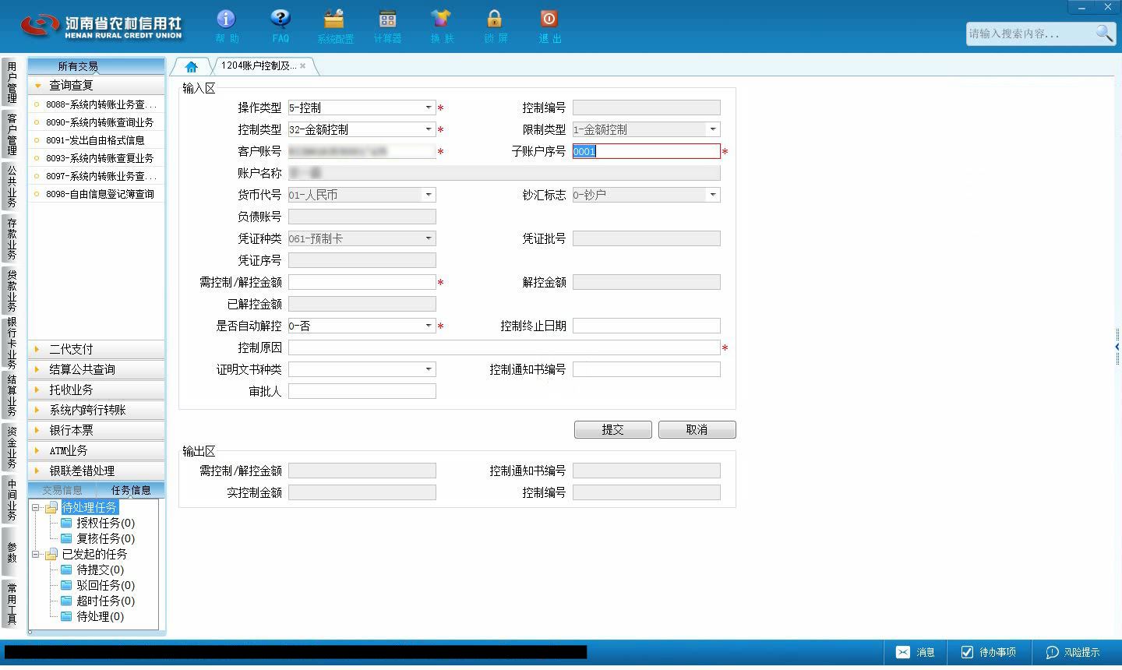
Task: Open the 操作类型 dropdown
Action: [x=429, y=108]
